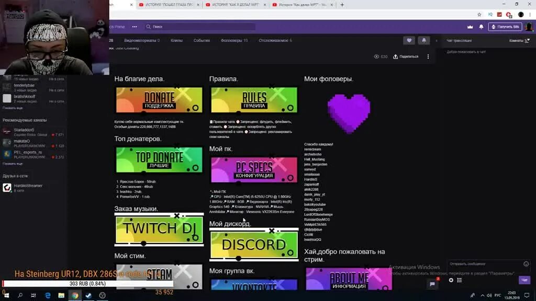
Task: Close the История 'Как делал МРТ' tab
Action: click(331, 5)
